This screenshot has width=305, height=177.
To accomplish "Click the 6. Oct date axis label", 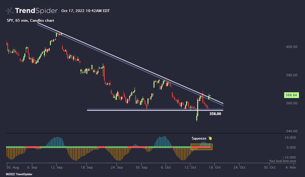I will 166,167.
